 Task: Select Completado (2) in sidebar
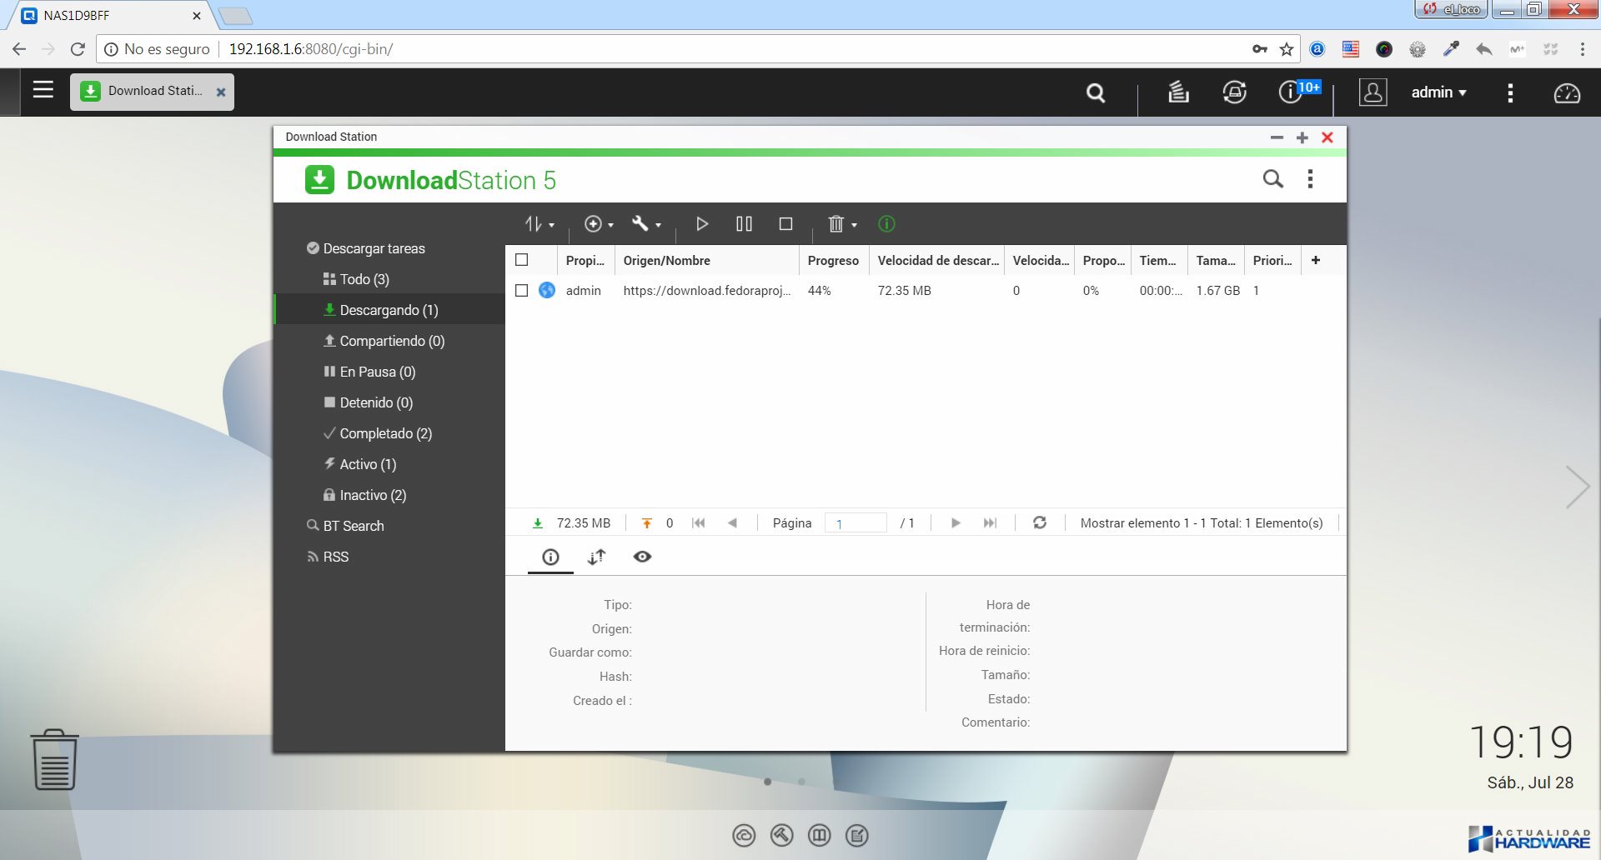coord(385,433)
